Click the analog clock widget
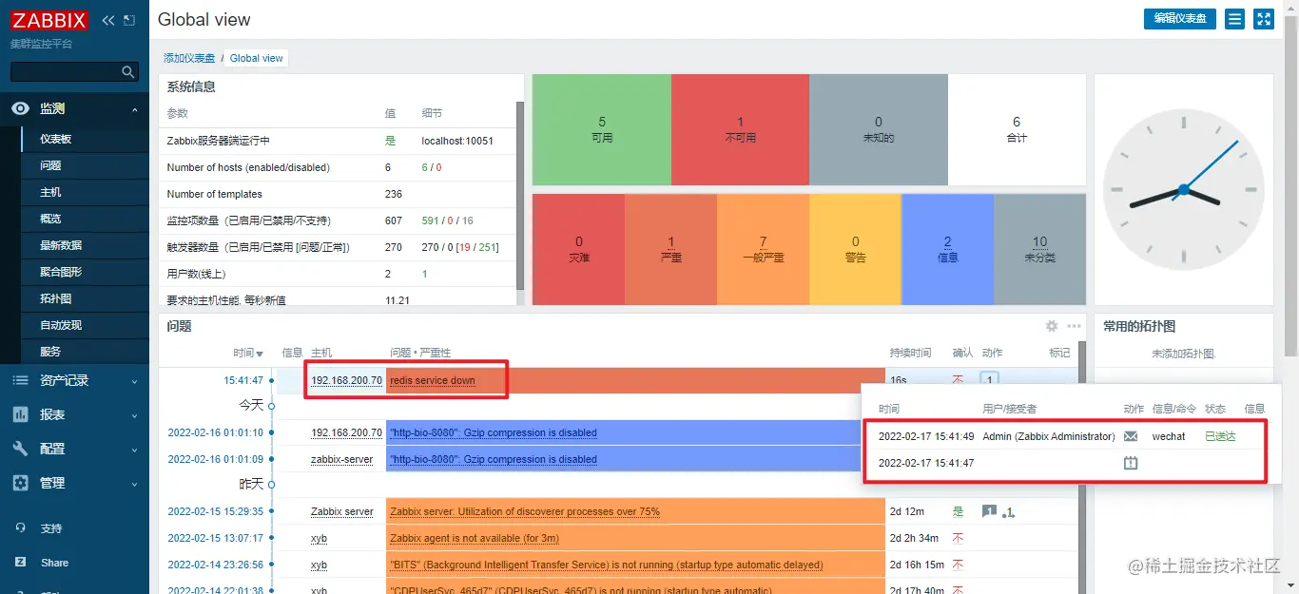1299x594 pixels. pyautogui.click(x=1183, y=190)
